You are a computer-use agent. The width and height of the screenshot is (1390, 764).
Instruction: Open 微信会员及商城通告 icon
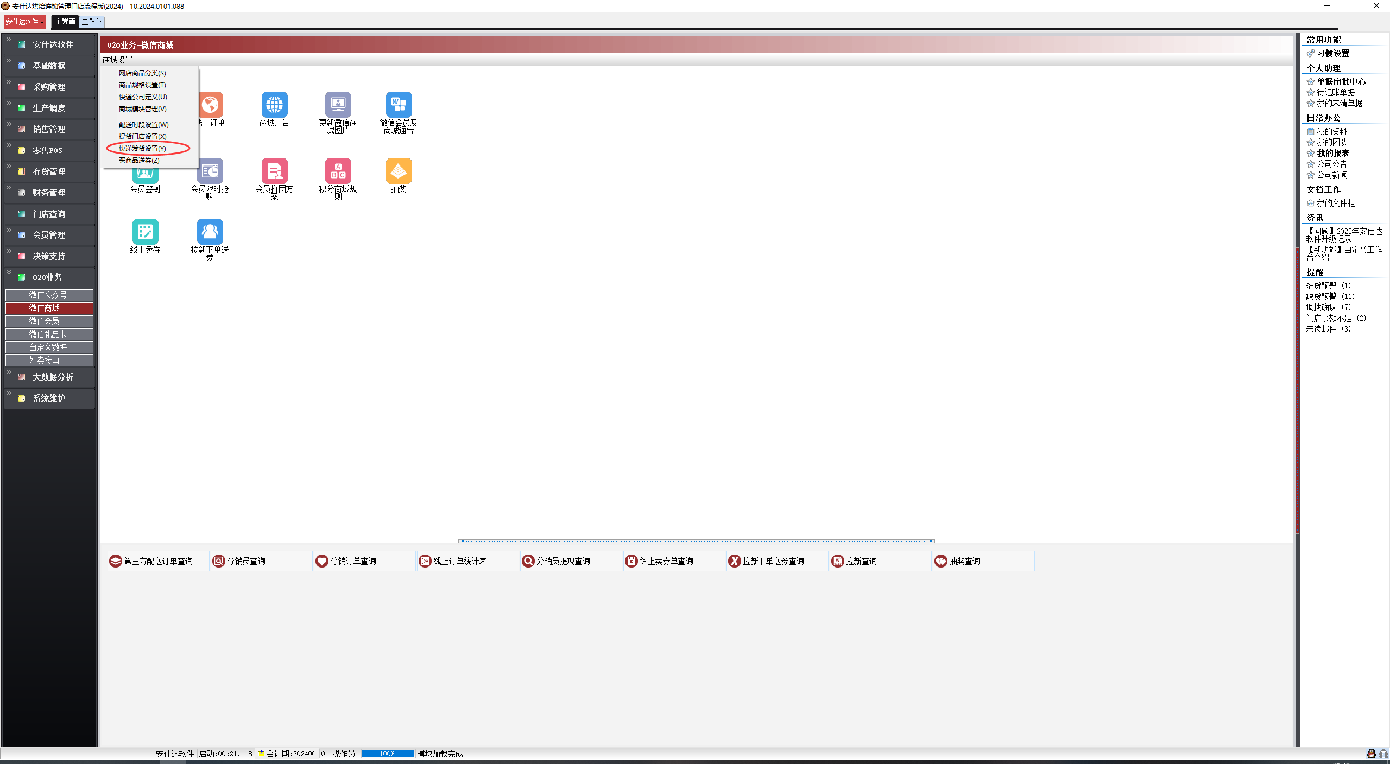(399, 105)
